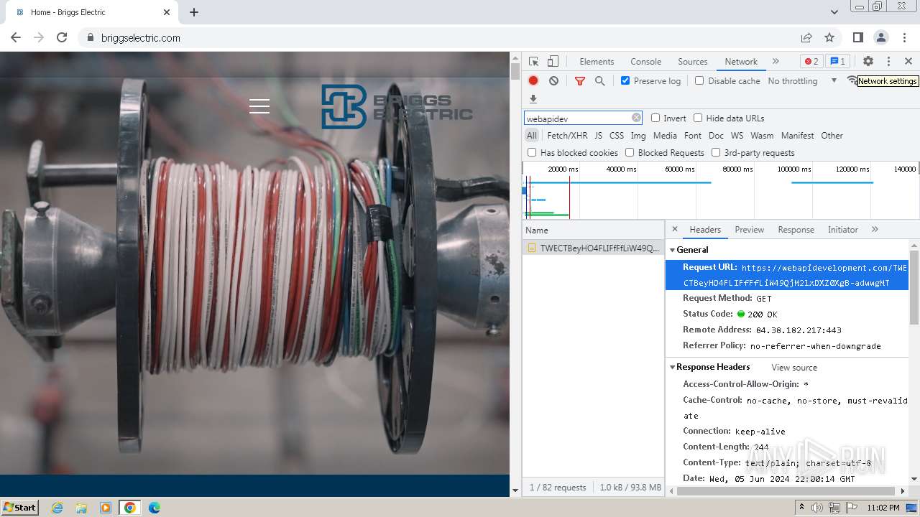920x517 pixels.
Task: Show more request detail tabs chevron
Action: click(875, 229)
